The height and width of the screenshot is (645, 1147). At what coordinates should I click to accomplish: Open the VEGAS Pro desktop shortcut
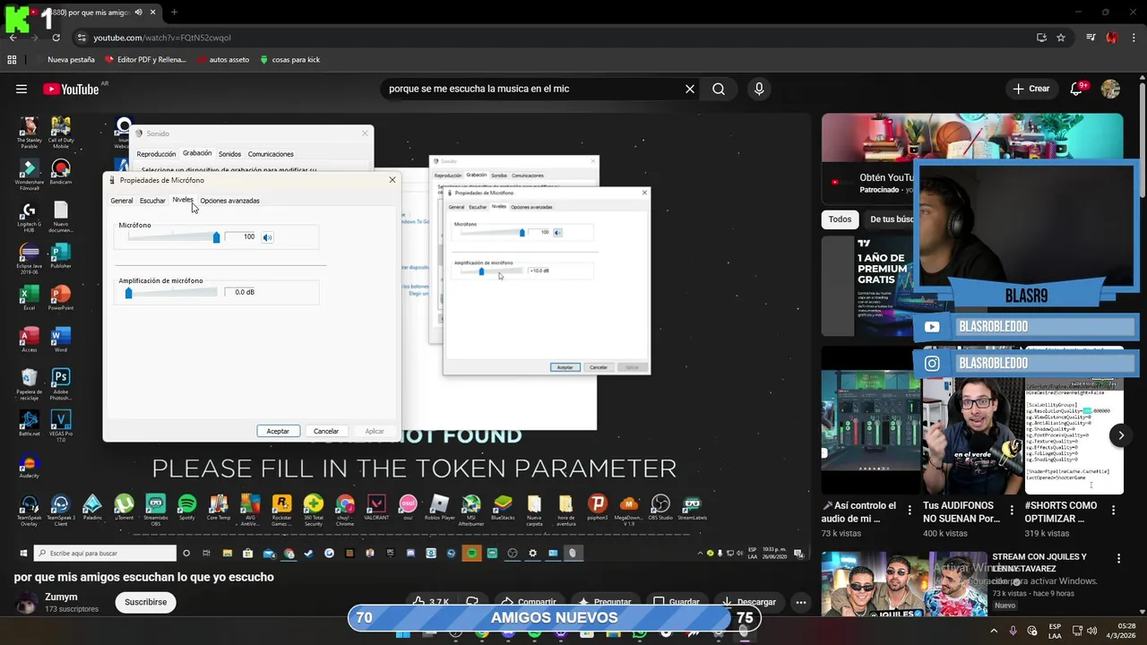61,426
